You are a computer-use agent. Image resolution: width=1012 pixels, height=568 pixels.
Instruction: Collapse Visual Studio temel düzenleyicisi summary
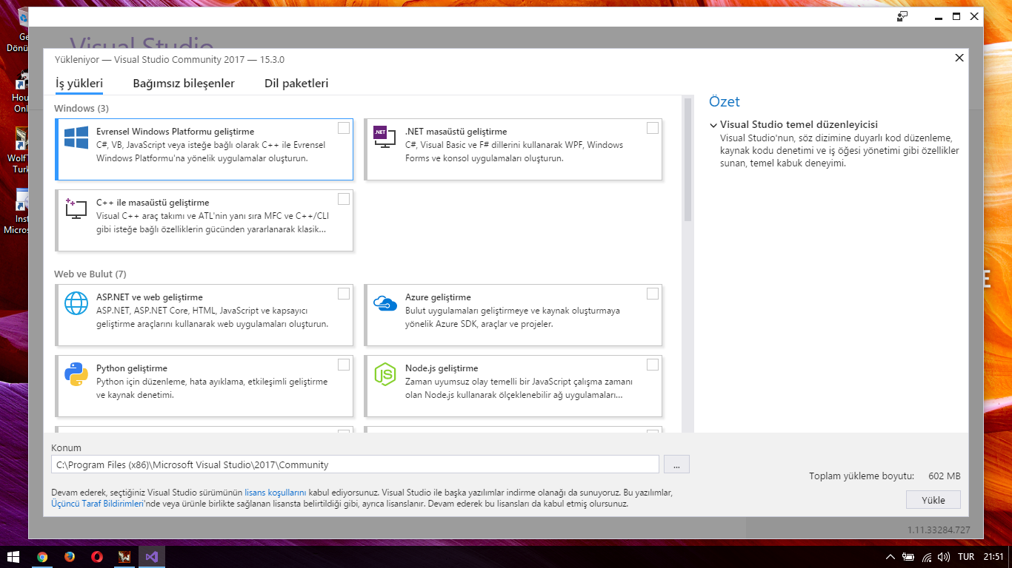713,125
